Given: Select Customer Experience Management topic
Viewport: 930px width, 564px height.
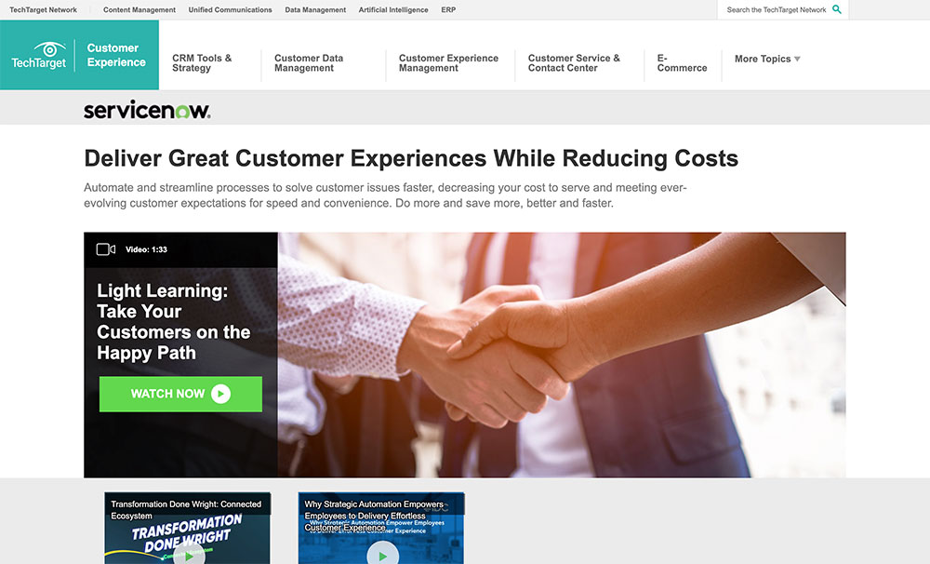Looking at the screenshot, I should [448, 63].
